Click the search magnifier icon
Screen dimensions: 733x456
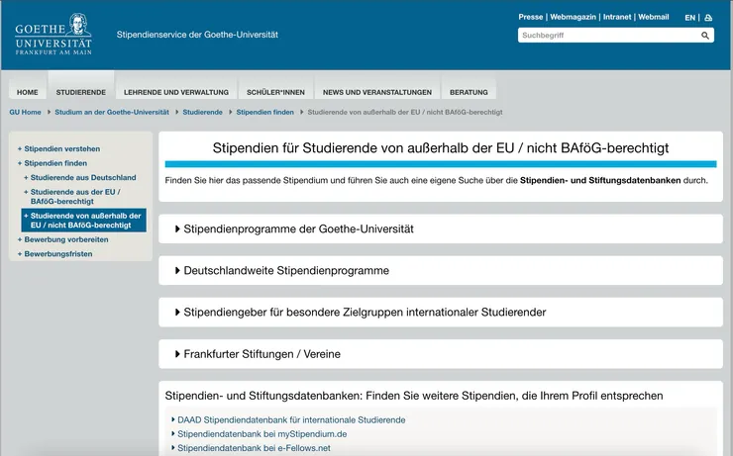[705, 36]
